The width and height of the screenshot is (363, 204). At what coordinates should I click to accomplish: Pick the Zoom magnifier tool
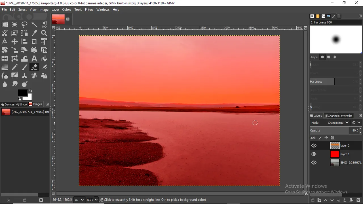coord(44,33)
